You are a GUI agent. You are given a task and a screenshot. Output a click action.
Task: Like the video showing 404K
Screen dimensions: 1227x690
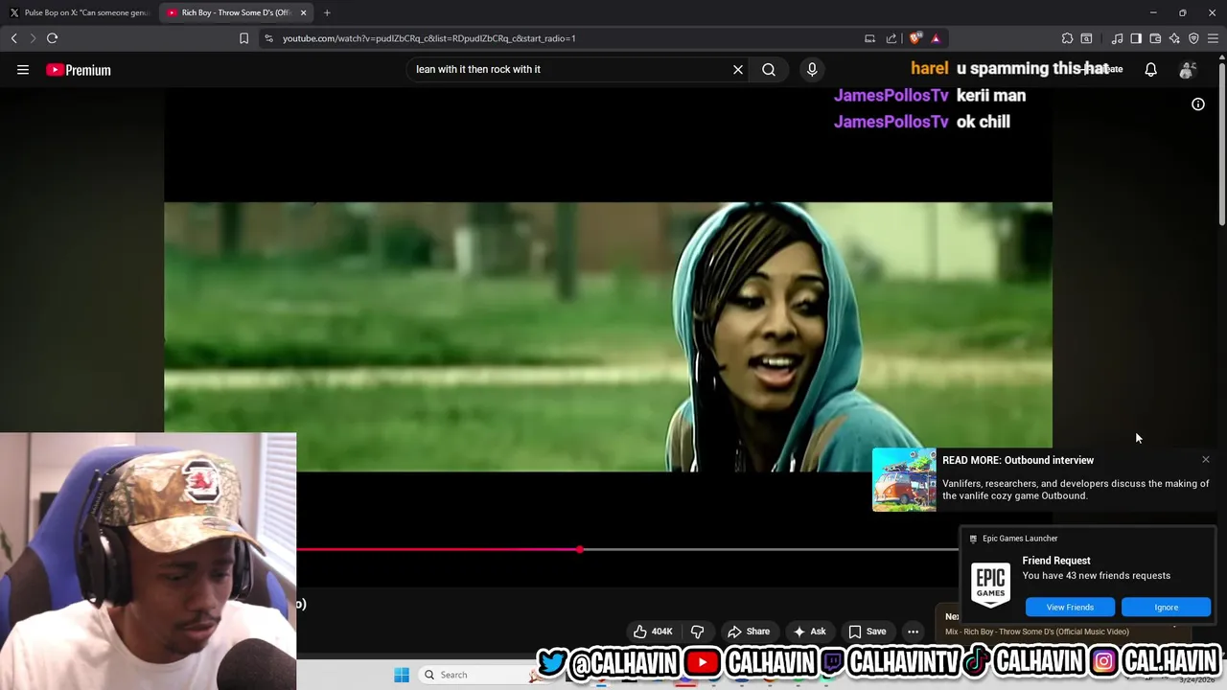pos(652,632)
